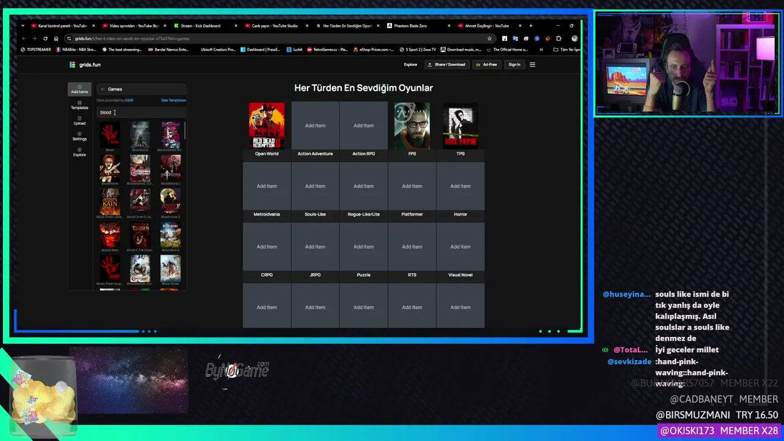Click Add Item above Visual Novel
Image resolution: width=784 pixels, height=441 pixels.
(x=461, y=247)
